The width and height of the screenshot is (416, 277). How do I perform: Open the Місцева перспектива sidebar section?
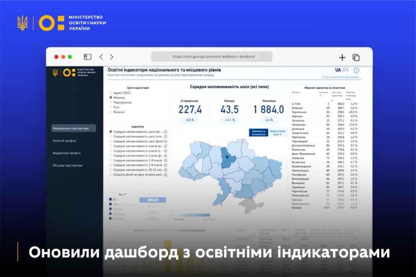(67, 165)
